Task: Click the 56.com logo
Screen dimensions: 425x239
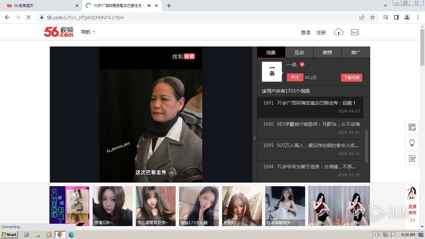Action: 58,32
